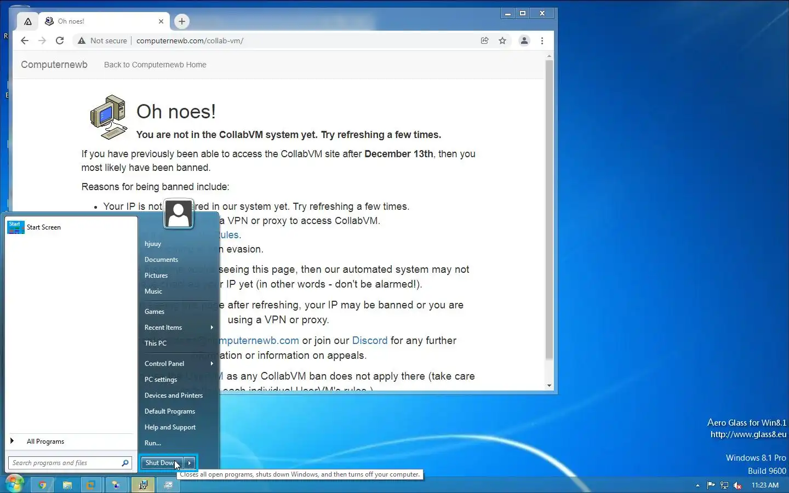Image resolution: width=789 pixels, height=493 pixels.
Task: Click scrollbar down arrow in Chrome
Action: coord(549,386)
